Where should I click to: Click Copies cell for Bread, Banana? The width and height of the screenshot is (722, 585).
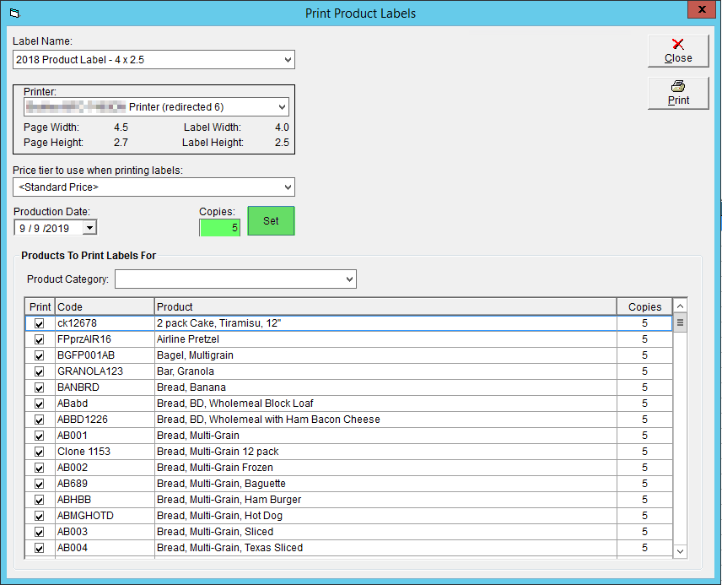(x=644, y=387)
